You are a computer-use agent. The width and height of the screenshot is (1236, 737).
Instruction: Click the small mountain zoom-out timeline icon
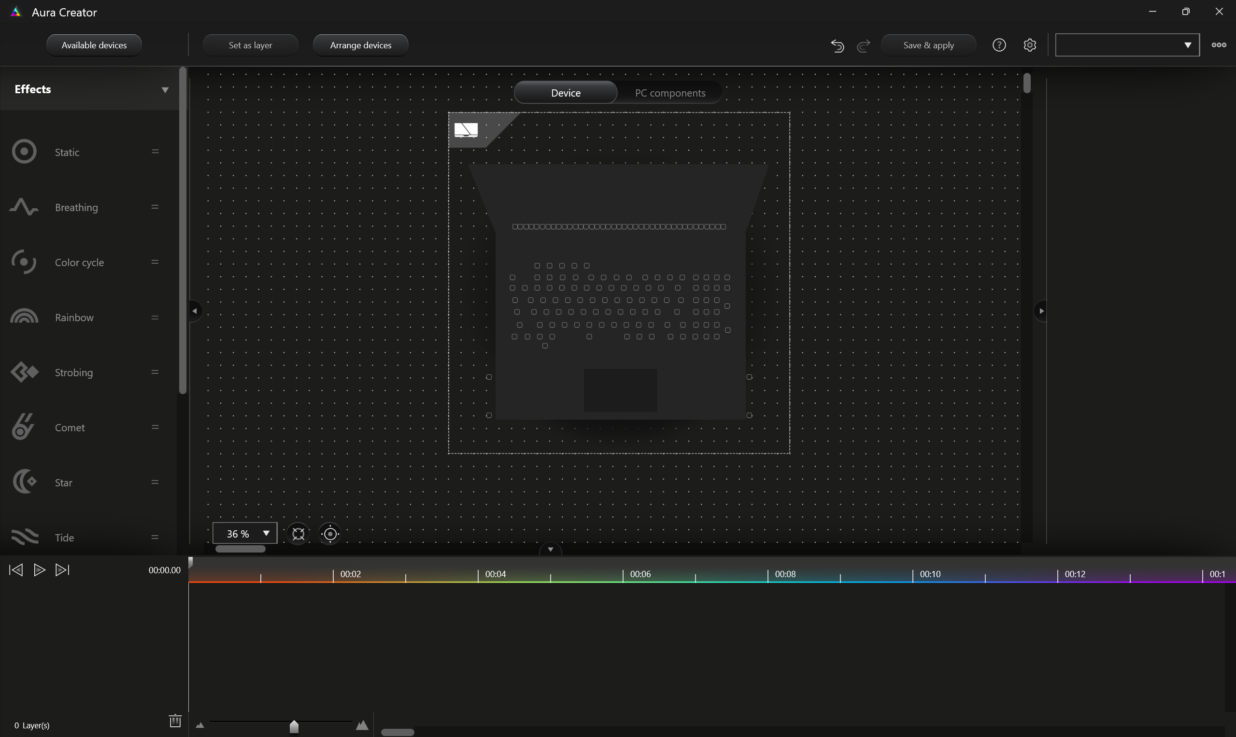coord(199,725)
